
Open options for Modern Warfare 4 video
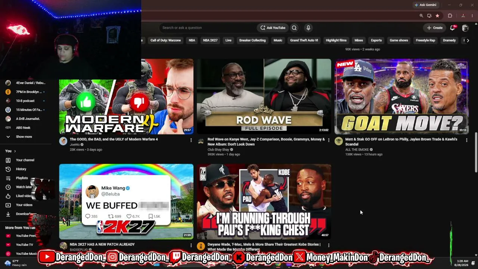point(191,140)
